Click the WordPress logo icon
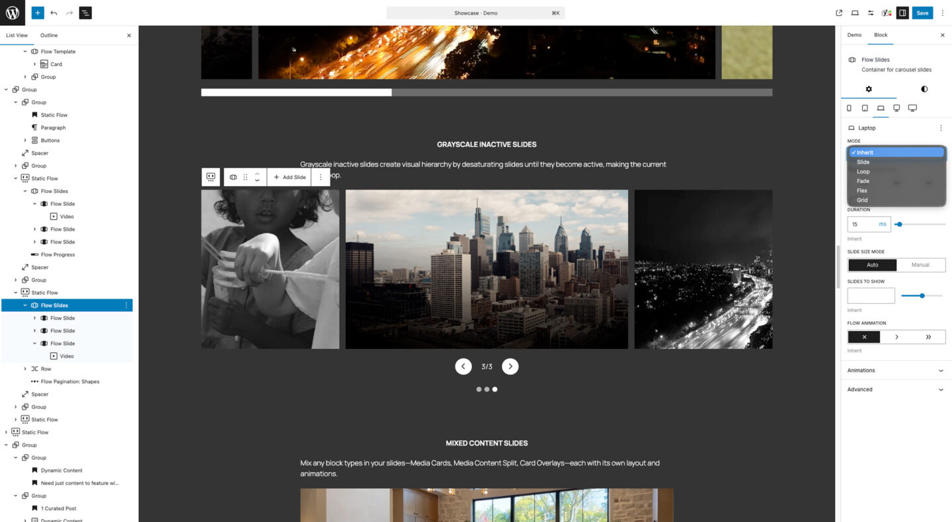The image size is (952, 522). [x=13, y=13]
